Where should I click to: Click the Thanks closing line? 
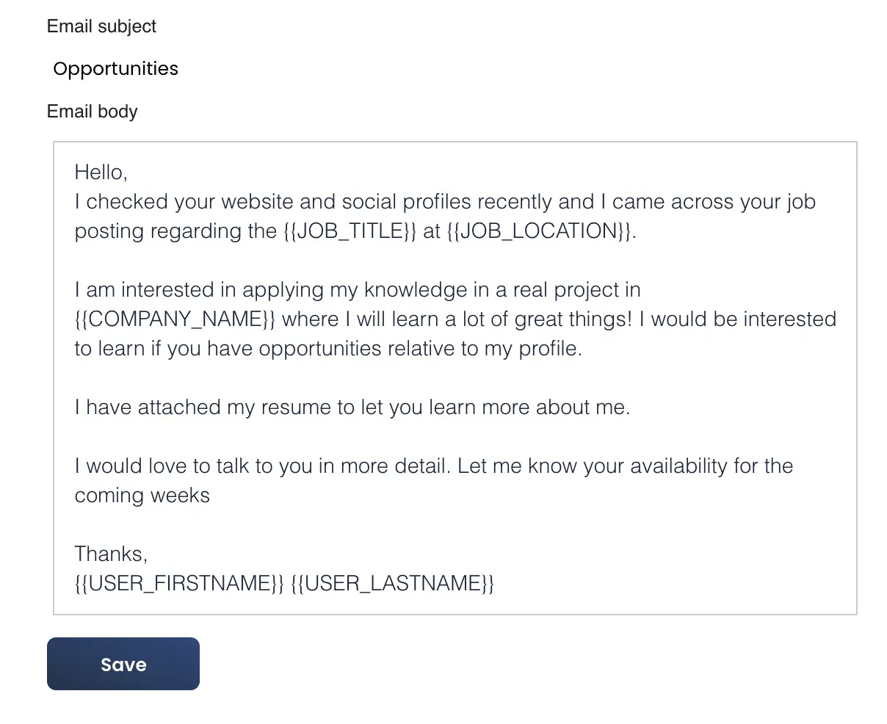point(111,554)
